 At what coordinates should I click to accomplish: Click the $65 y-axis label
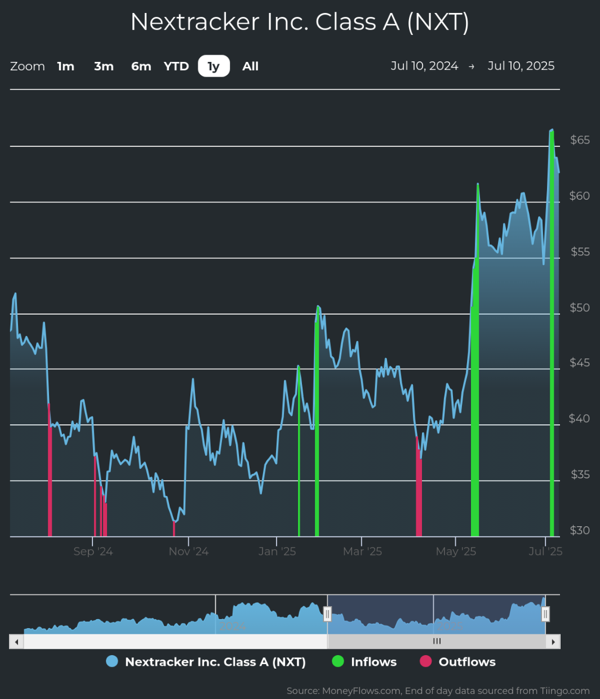(x=580, y=140)
